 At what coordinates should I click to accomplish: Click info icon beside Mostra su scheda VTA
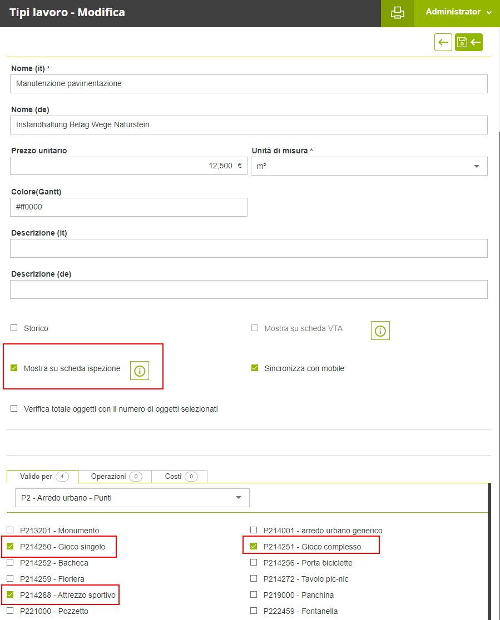click(380, 331)
